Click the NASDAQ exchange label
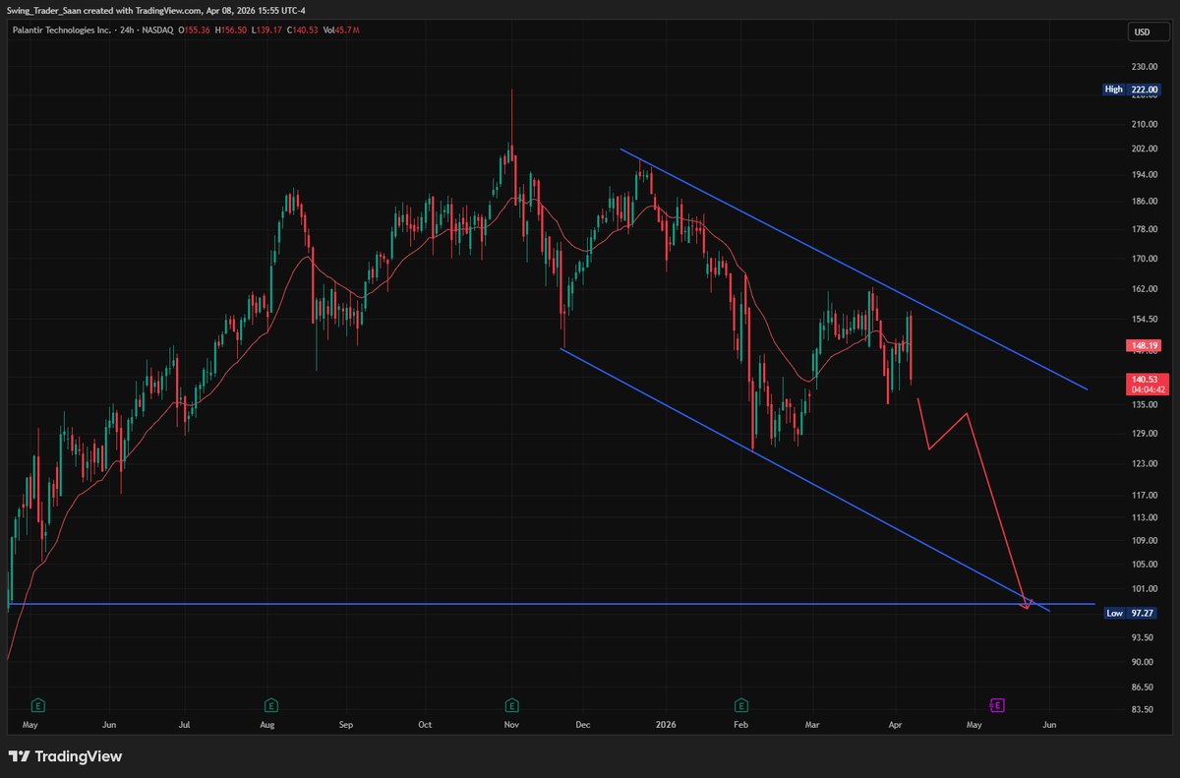This screenshot has width=1180, height=778. click(155, 30)
